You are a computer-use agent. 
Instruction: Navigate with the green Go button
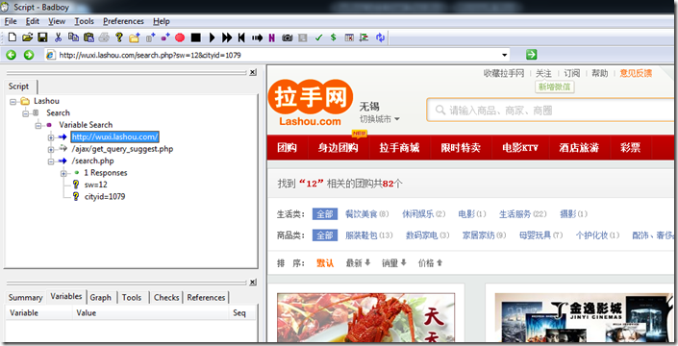(x=532, y=55)
